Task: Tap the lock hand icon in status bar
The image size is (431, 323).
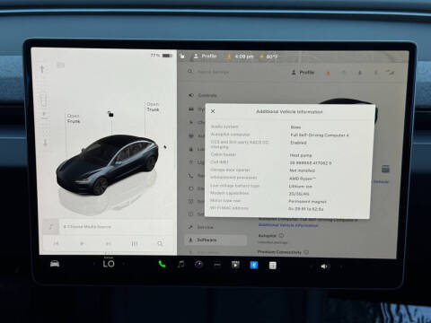Action: pos(182,56)
